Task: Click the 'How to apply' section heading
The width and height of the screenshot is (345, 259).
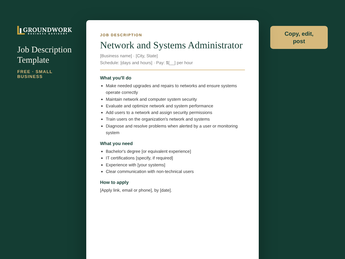Action: [x=114, y=182]
